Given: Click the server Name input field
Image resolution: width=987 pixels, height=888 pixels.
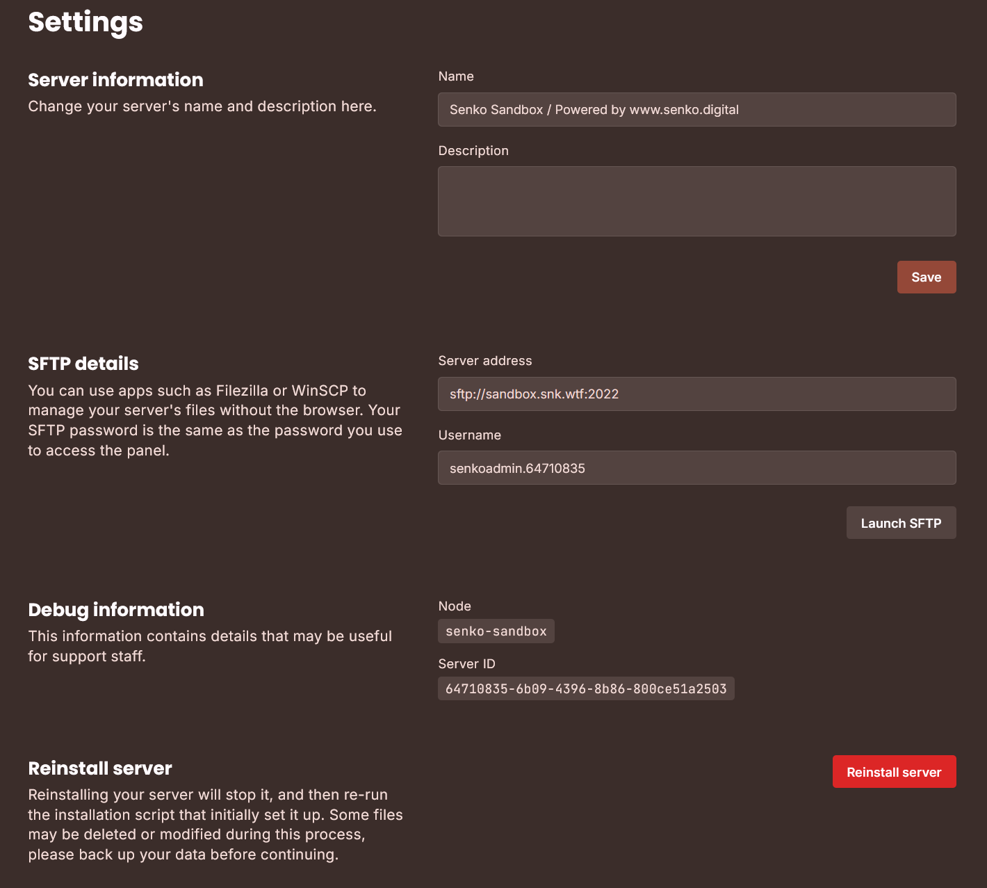Looking at the screenshot, I should pyautogui.click(x=696, y=109).
